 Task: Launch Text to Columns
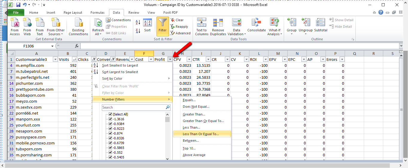pos(202,27)
